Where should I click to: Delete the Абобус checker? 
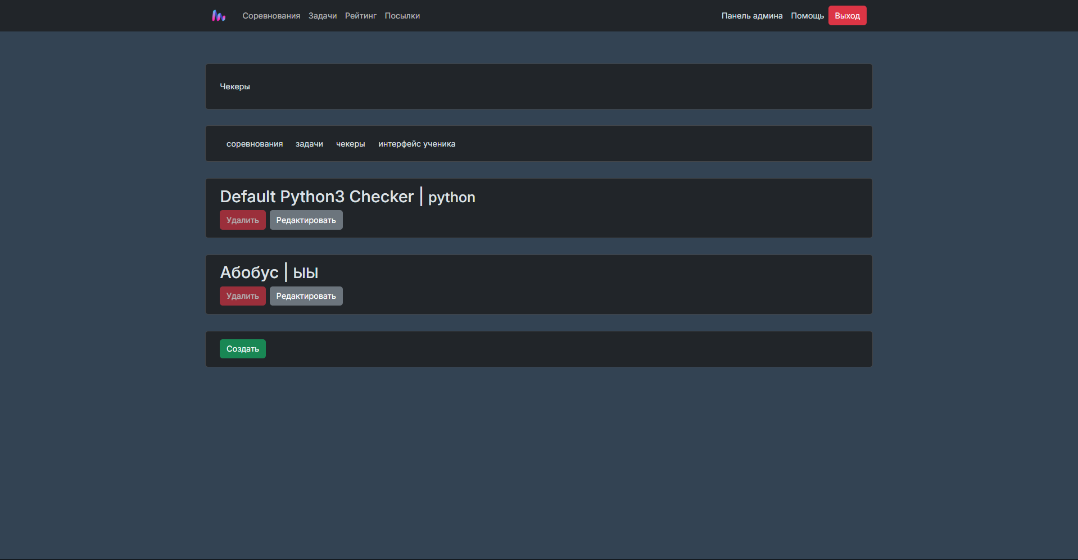243,296
